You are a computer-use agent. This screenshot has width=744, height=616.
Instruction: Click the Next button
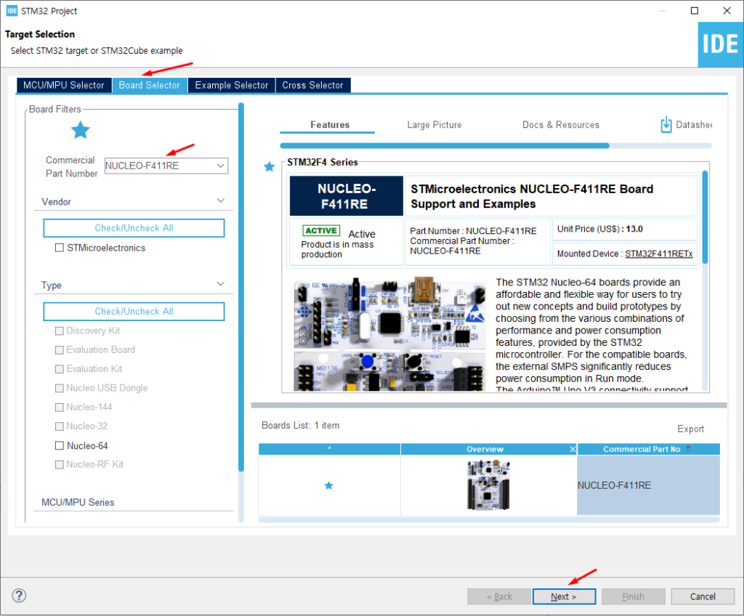click(564, 596)
